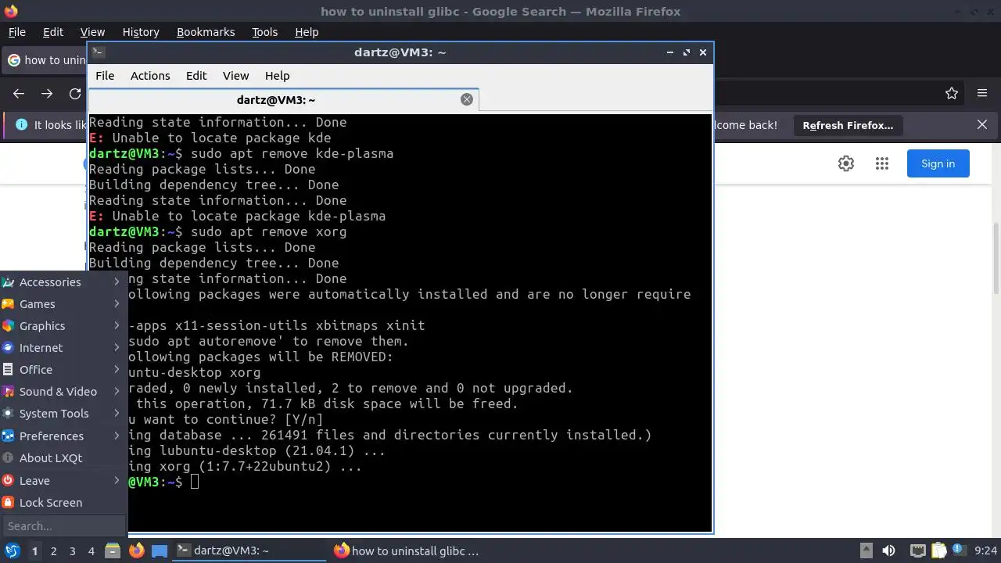Switch to virtual desktop 2

coord(53,551)
